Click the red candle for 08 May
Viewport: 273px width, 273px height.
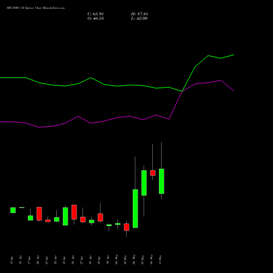pyautogui.click(x=153, y=173)
